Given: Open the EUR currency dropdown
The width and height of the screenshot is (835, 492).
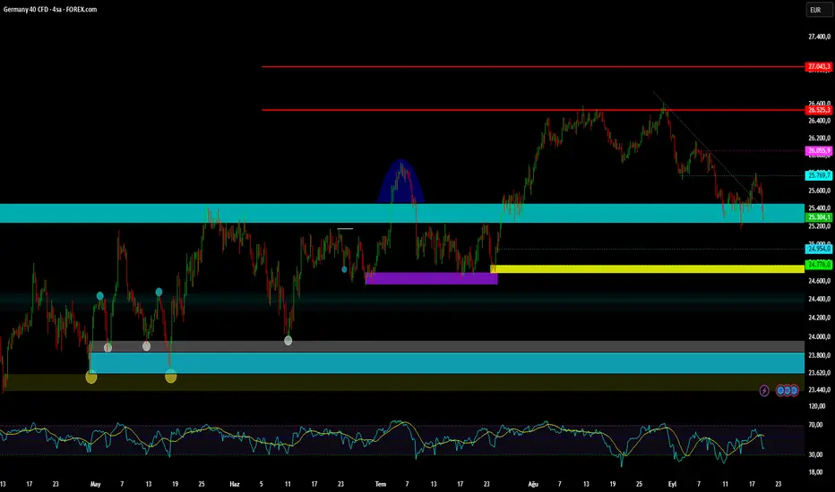Looking at the screenshot, I should 818,10.
